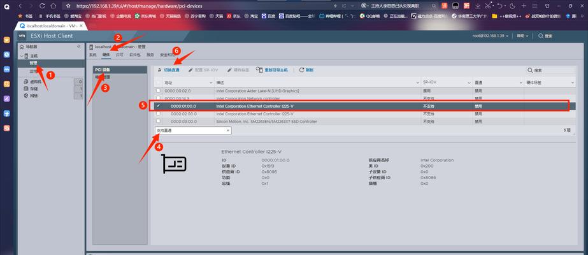
Task: Reload the page with the browser refresh icon
Action: point(42,6)
